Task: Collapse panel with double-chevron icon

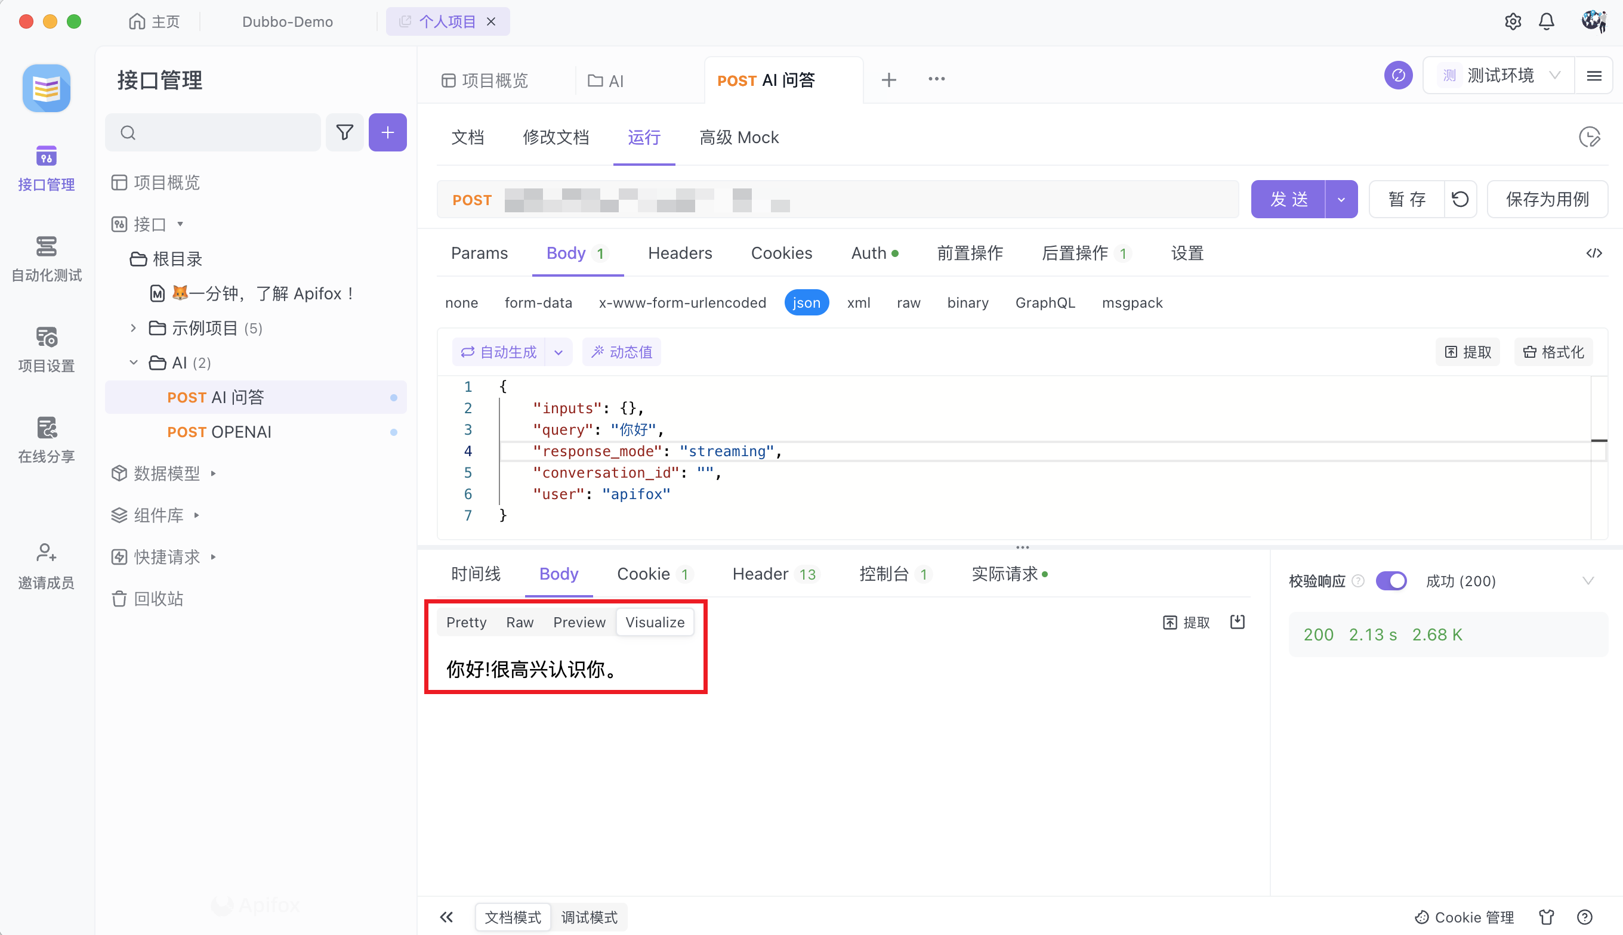Action: click(446, 917)
